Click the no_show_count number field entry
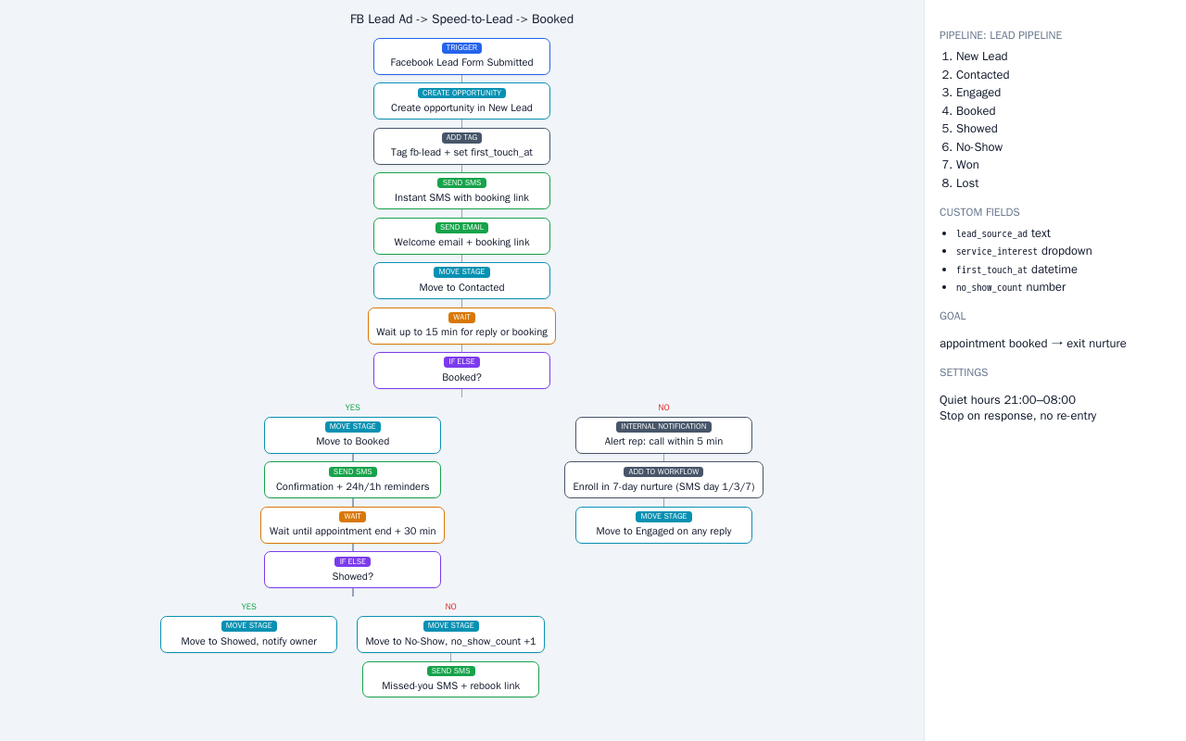Viewport: 1186px width, 741px height. point(1011,287)
